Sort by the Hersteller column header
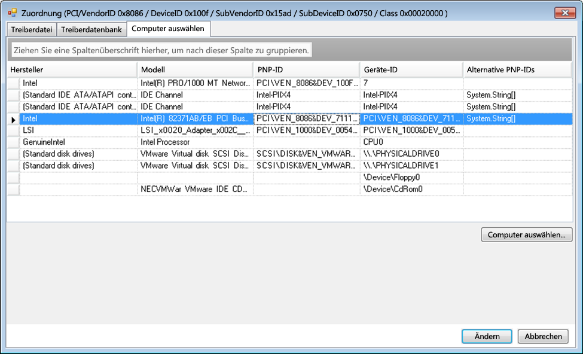Image resolution: width=583 pixels, height=354 pixels. (72, 70)
